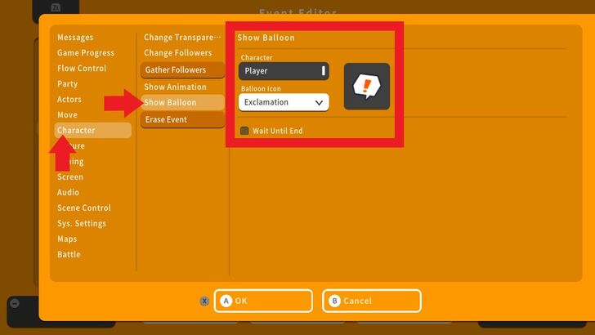595x335 pixels.
Task: Open the Flow Control category
Action: 82,69
